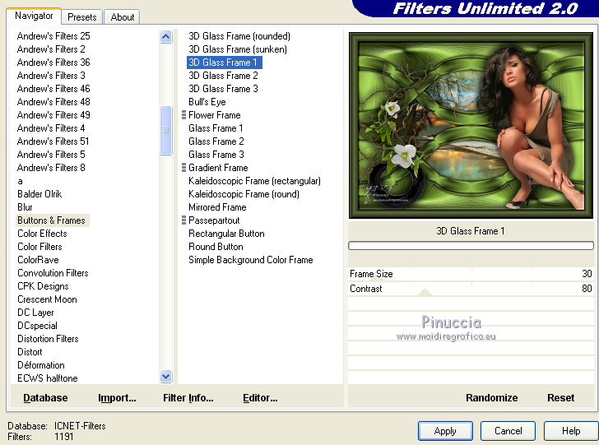The height and width of the screenshot is (445, 599).
Task: Select Andrew's Filters 46 category
Action: [53, 89]
